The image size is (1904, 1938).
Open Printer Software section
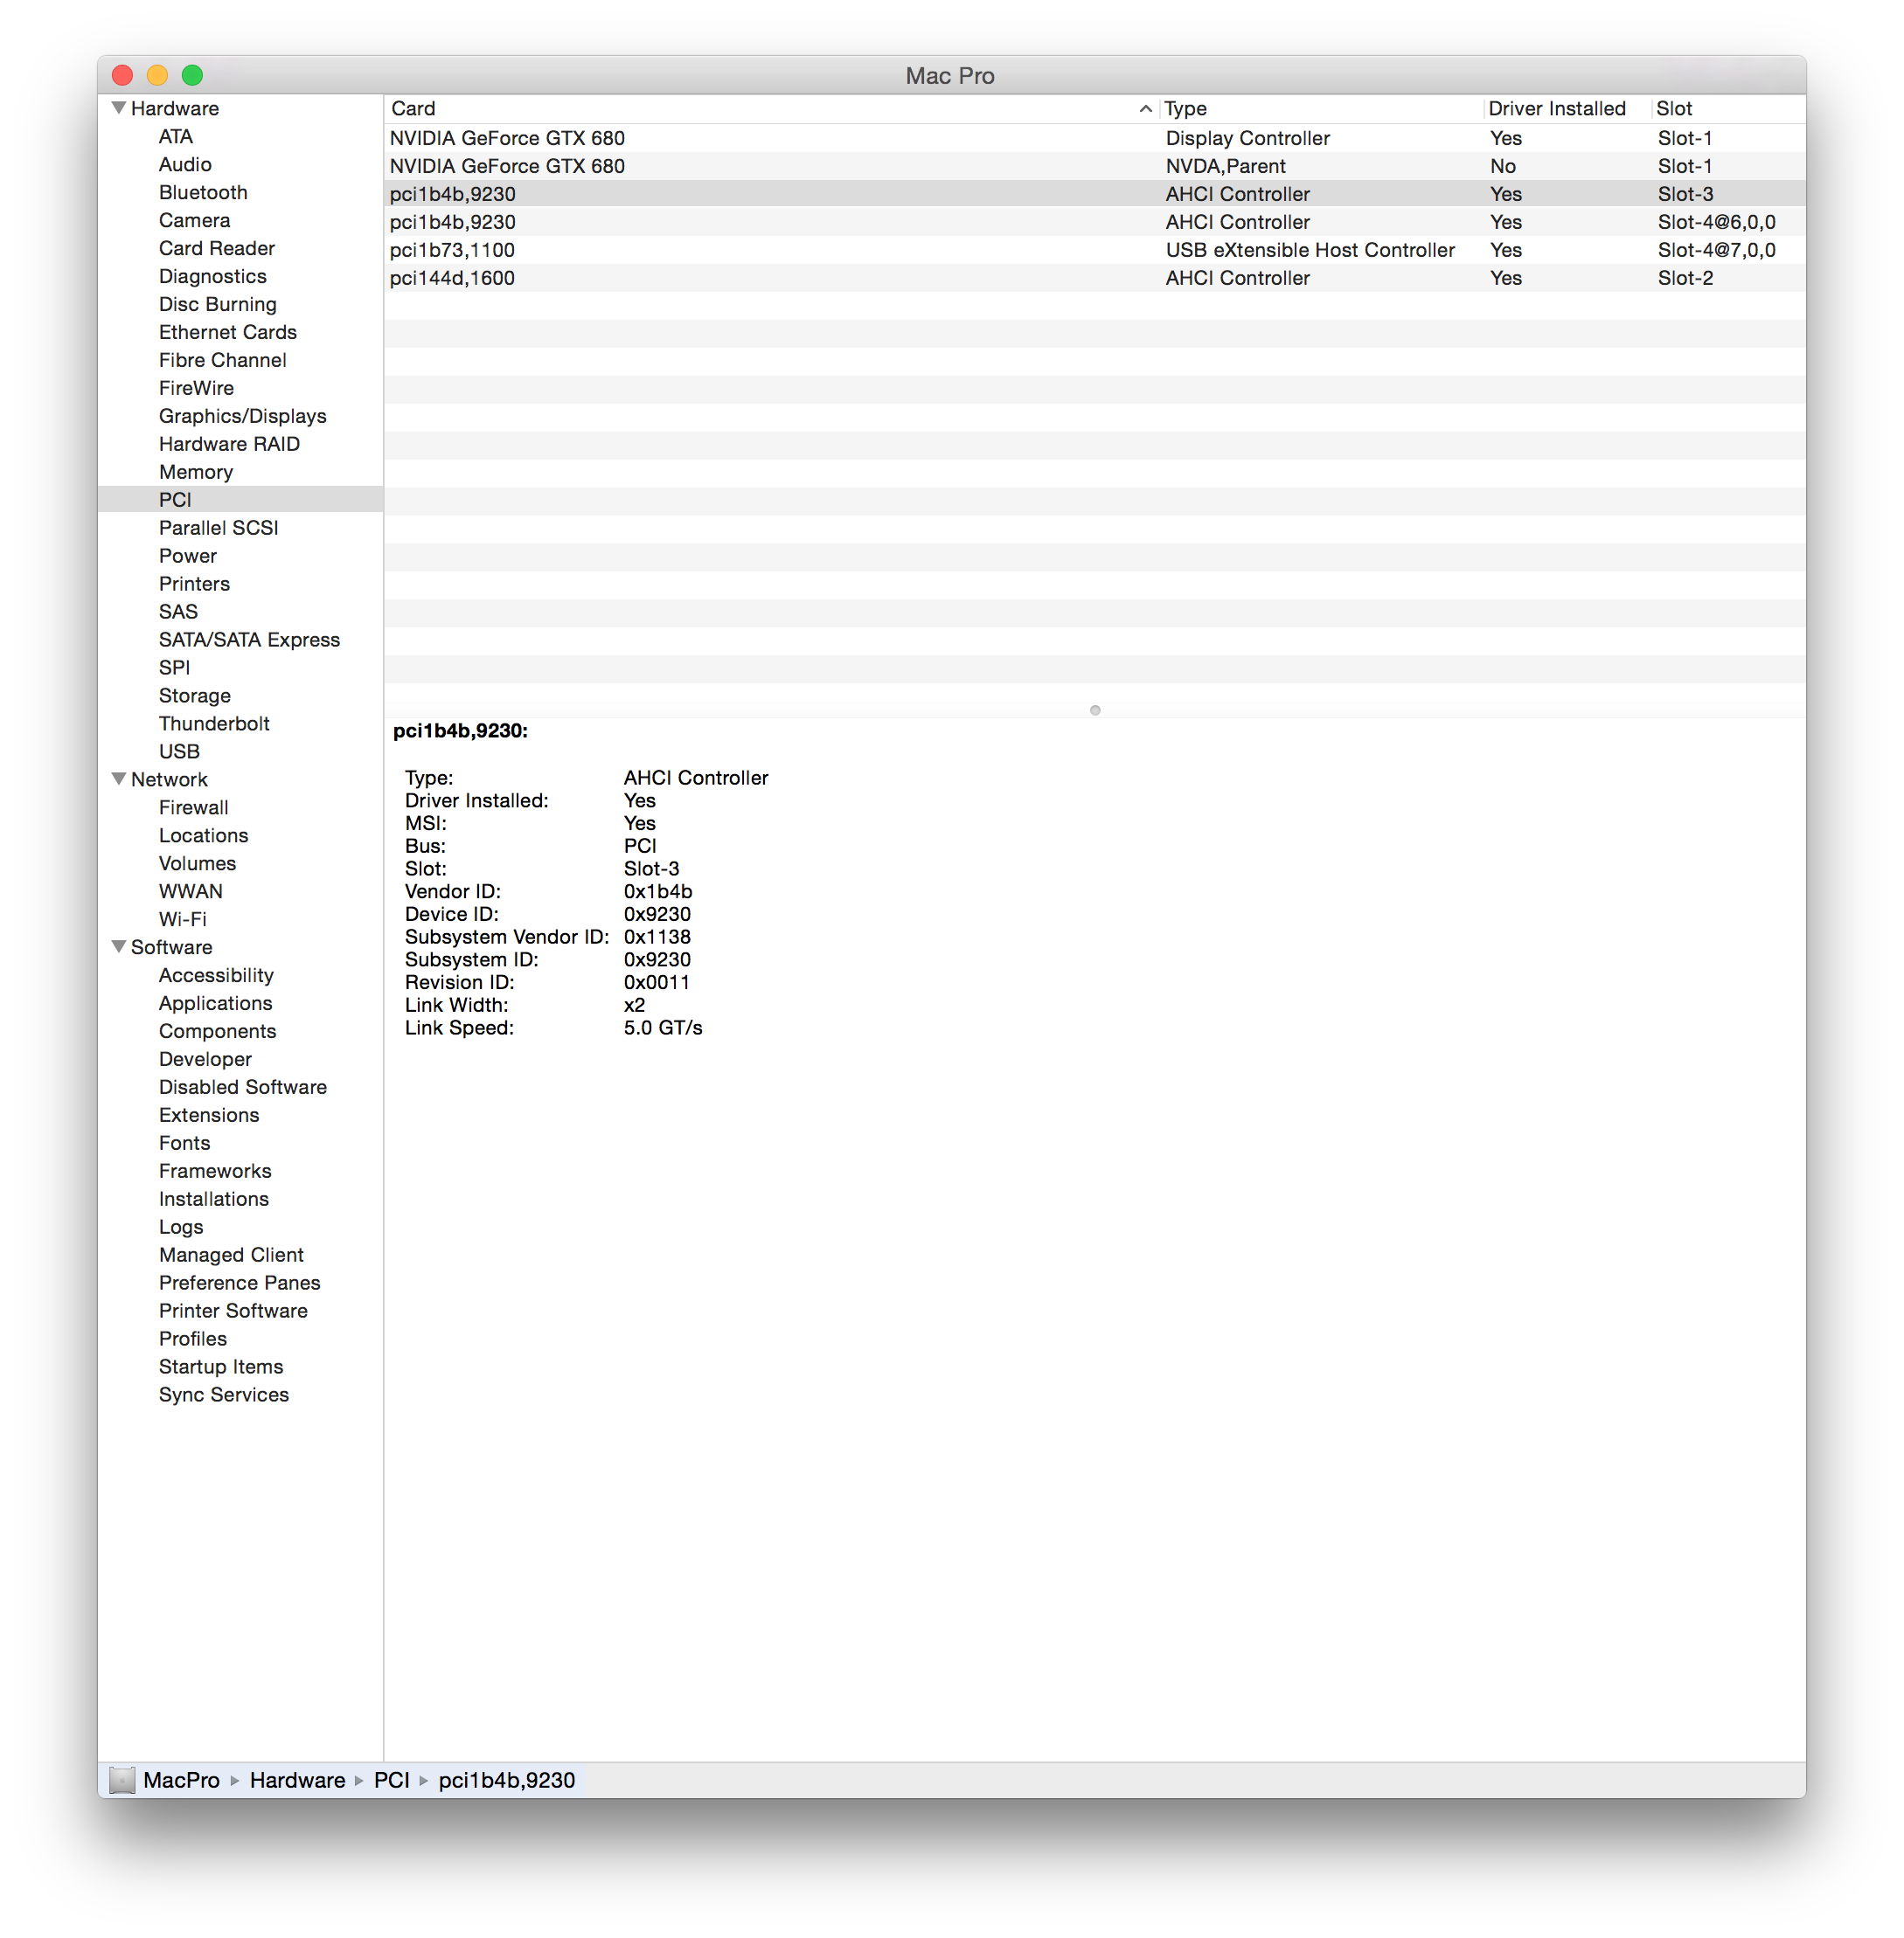[x=233, y=1312]
